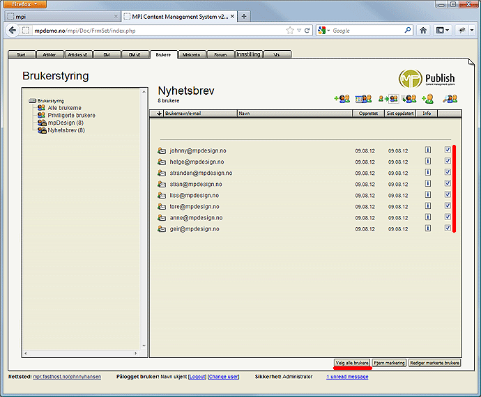The width and height of the screenshot is (481, 397).
Task: Open the 1 unread message link
Action: coord(347,377)
